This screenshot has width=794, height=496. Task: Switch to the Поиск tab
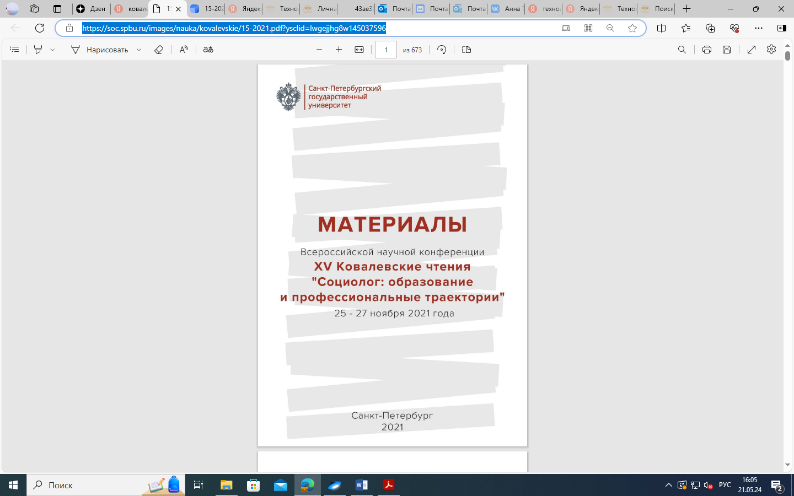pos(657,9)
